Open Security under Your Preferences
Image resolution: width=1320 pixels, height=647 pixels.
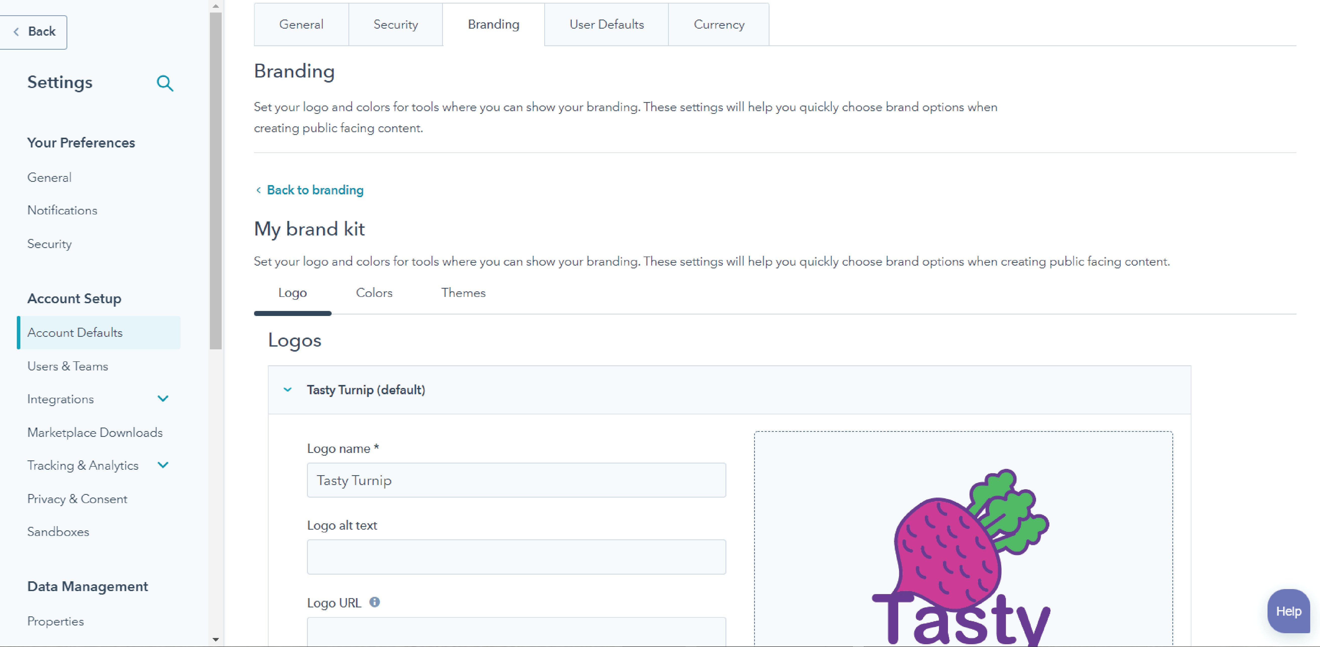click(49, 244)
